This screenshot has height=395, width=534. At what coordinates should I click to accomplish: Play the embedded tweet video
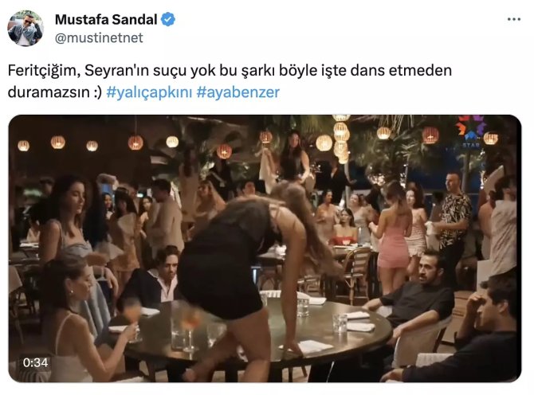265,248
